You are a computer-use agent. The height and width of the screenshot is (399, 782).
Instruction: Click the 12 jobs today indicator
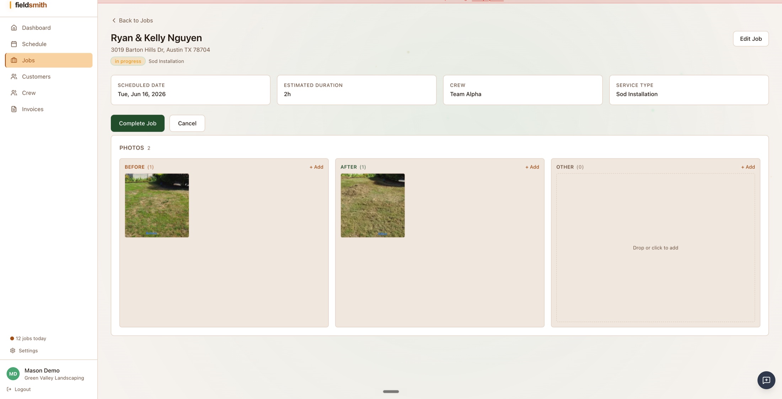click(28, 339)
